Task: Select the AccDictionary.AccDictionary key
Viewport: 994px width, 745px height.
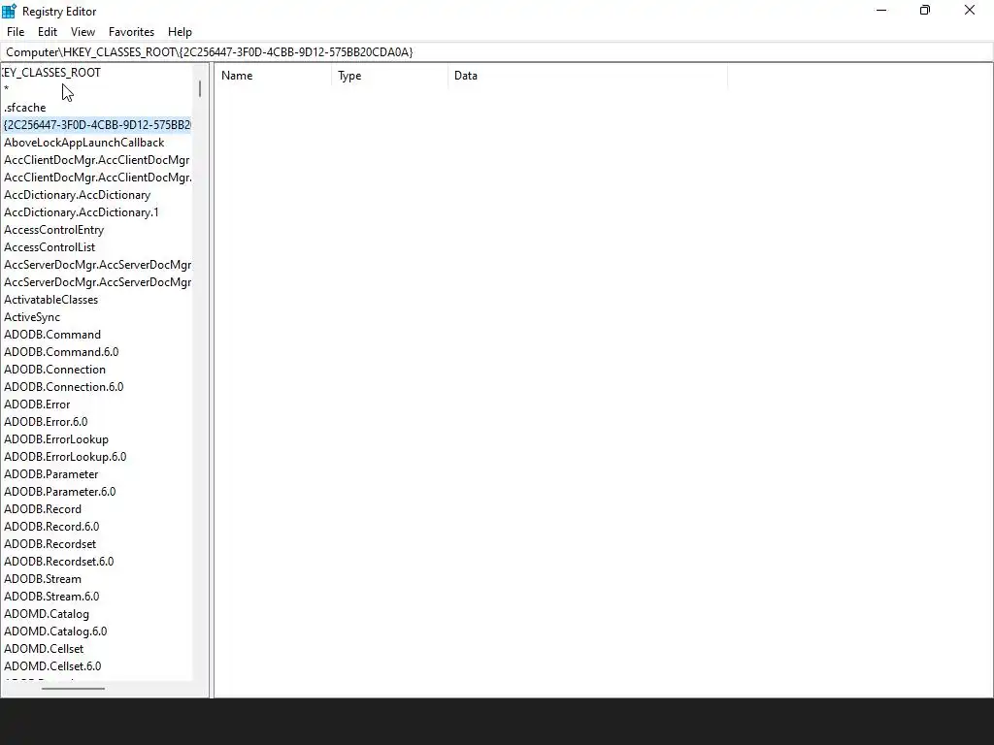Action: pyautogui.click(x=78, y=195)
